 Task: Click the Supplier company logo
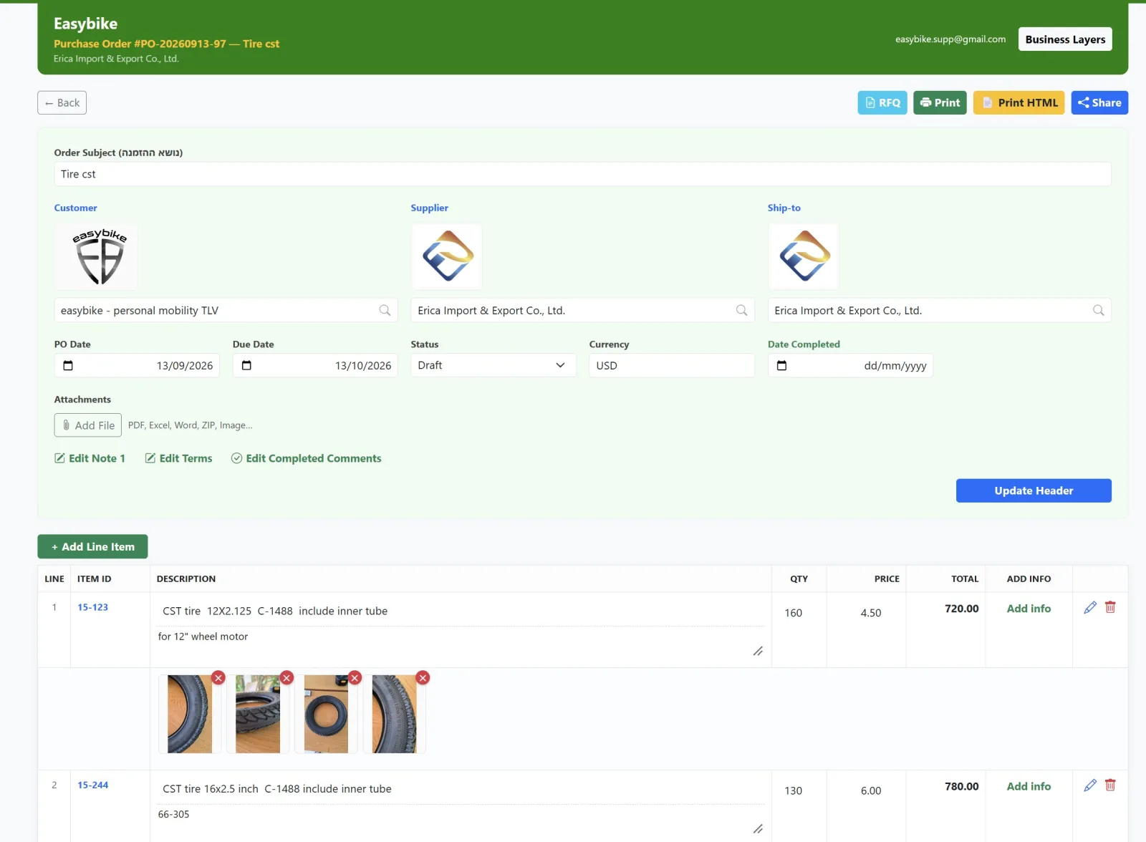point(447,256)
